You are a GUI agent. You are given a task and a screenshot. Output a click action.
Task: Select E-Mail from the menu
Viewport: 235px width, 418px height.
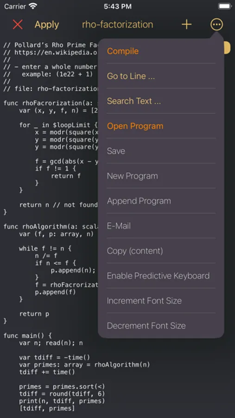click(161, 226)
